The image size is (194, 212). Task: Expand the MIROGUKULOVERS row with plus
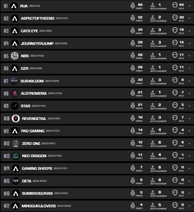(189, 206)
